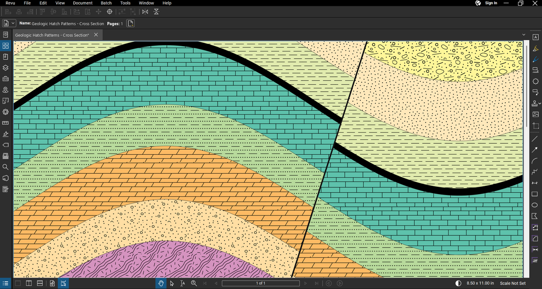Image resolution: width=542 pixels, height=289 pixels.
Task: Open the File Access panel icon
Action: pyautogui.click(x=5, y=35)
